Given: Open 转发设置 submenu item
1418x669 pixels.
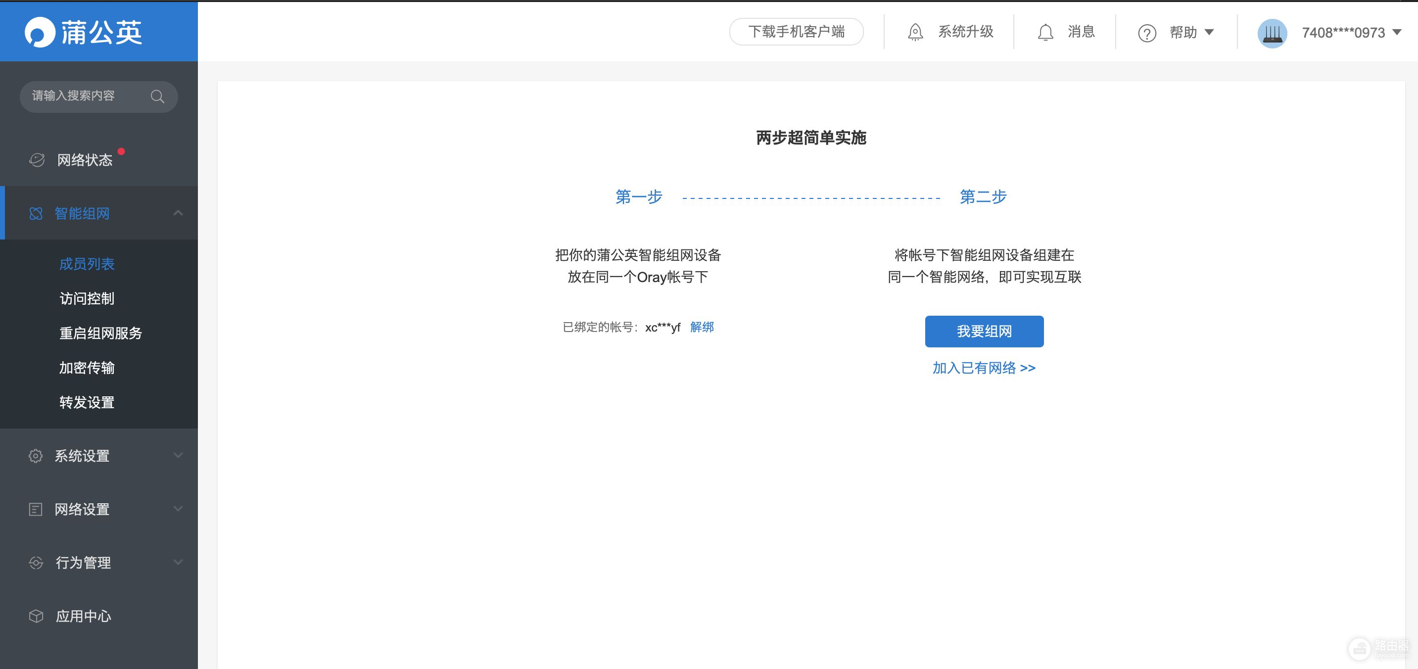Looking at the screenshot, I should click(x=87, y=402).
